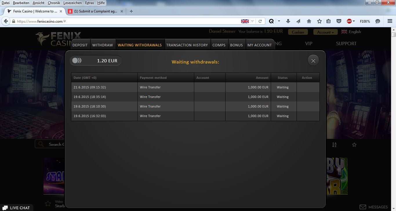The height and width of the screenshot is (211, 396).
Task: Select the row dated 19.6.2015 (18:10:30)
Action: (x=195, y=106)
